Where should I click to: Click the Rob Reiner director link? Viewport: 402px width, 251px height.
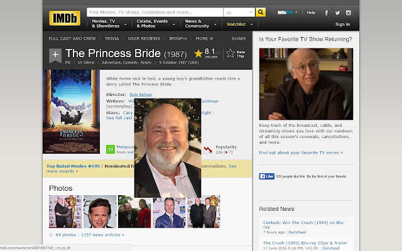tap(141, 95)
